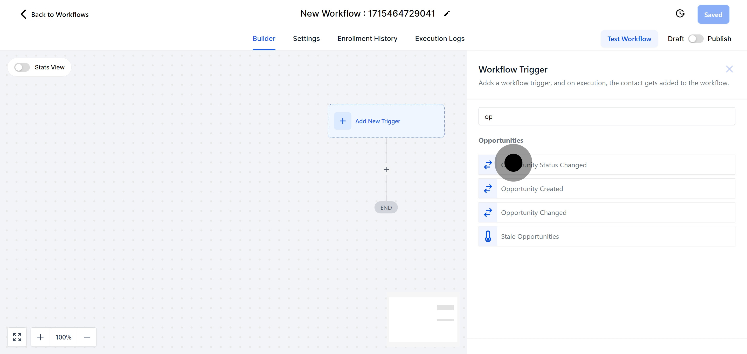Click the back arrow chevron icon
This screenshot has width=747, height=354.
23,14
